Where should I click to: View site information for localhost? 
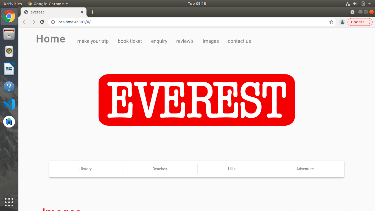coord(53,22)
